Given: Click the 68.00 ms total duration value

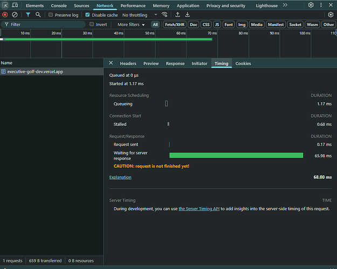Looking at the screenshot, I should coord(322,177).
